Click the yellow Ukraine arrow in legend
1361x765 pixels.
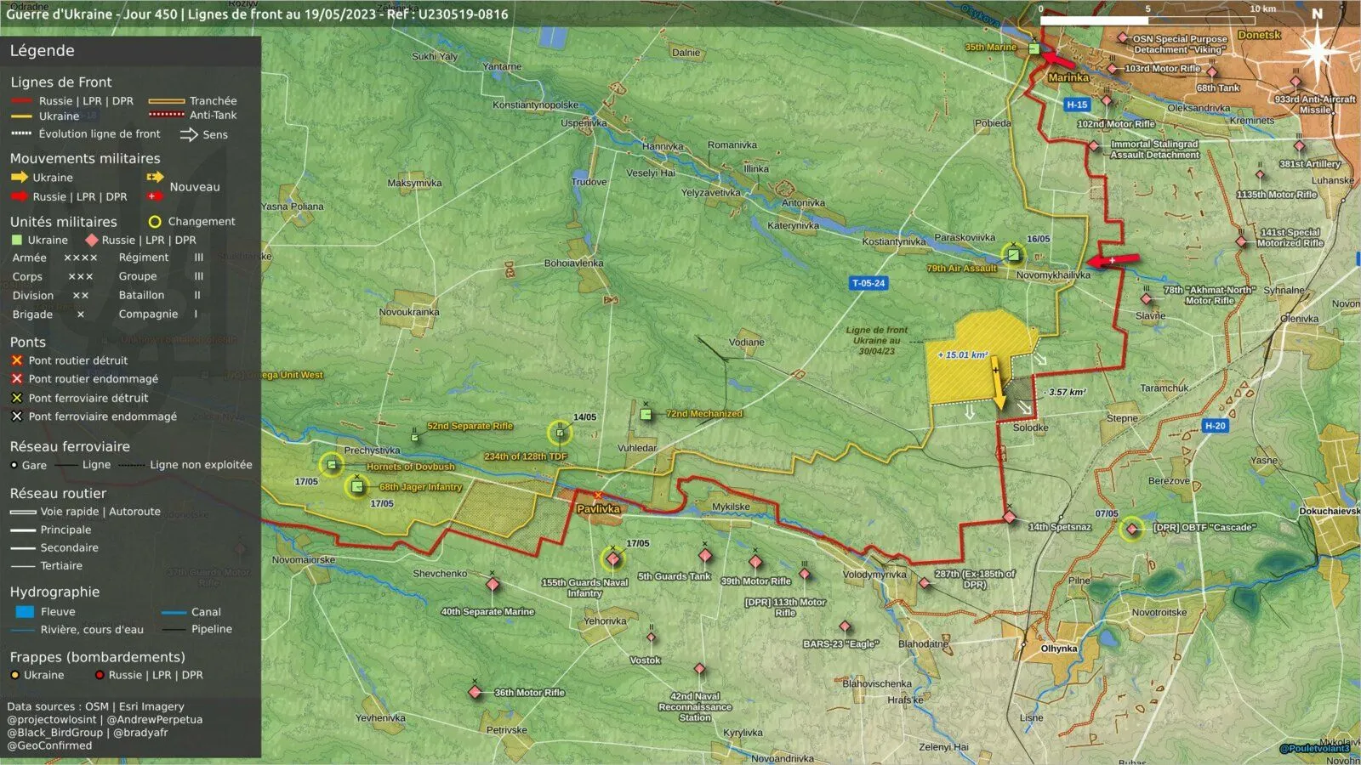click(x=20, y=178)
